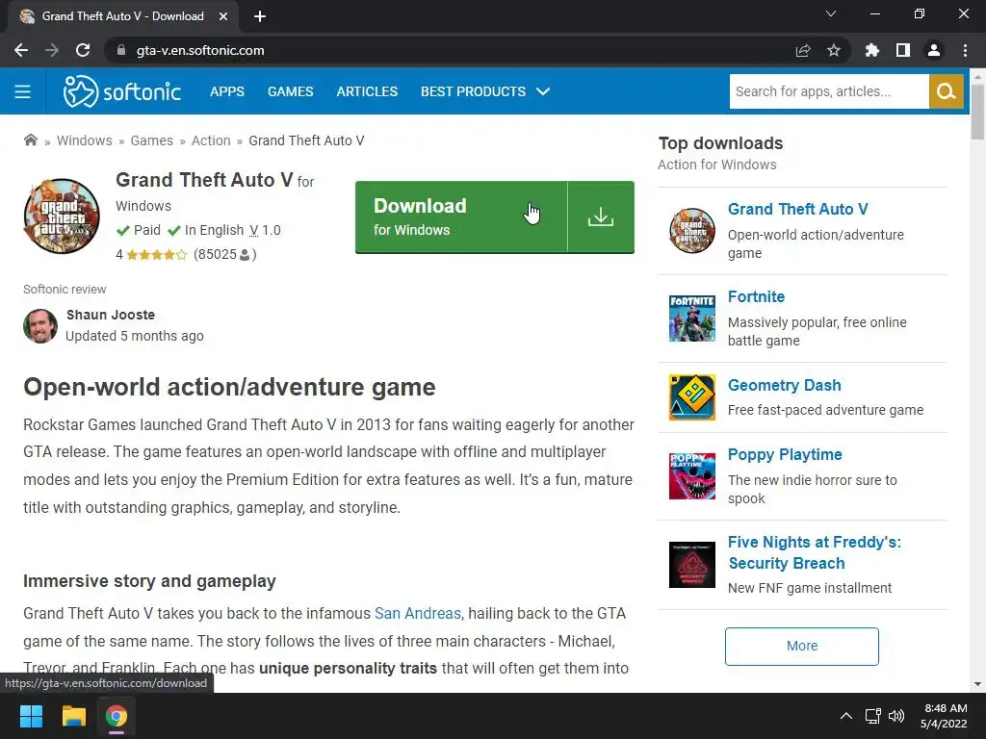Click the Grand Theft Auto V main icon

(62, 217)
